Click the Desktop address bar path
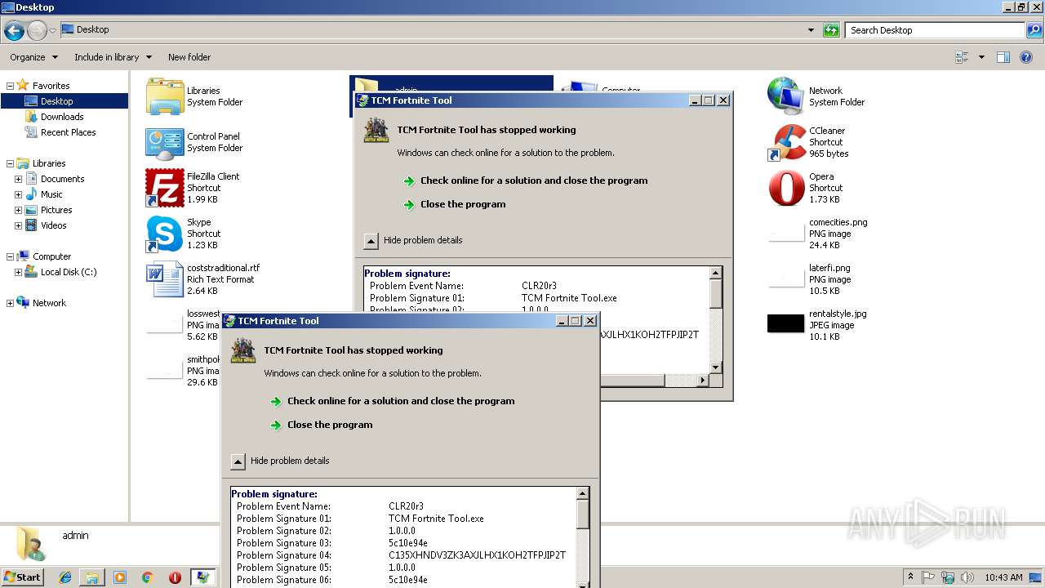1045x588 pixels. (92, 29)
